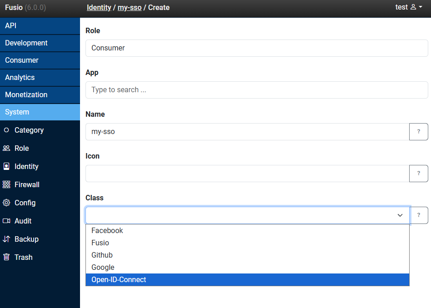The width and height of the screenshot is (431, 308).
Task: Focus the App search input field
Action: click(256, 90)
